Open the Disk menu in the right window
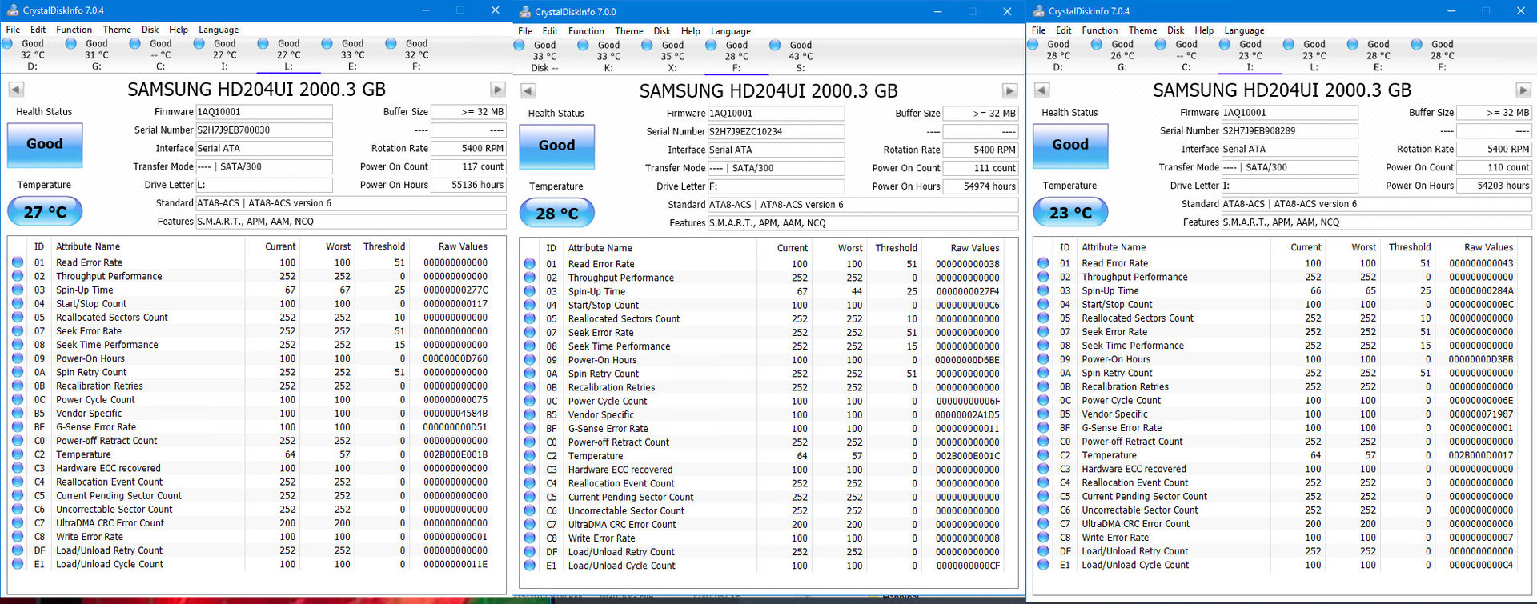Screen dimensions: 1537x604 (1175, 30)
